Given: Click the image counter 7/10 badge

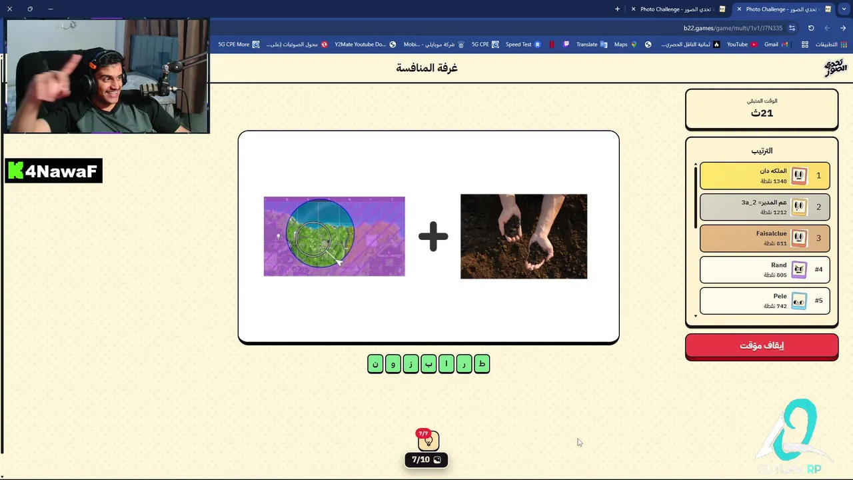Looking at the screenshot, I should click(426, 459).
